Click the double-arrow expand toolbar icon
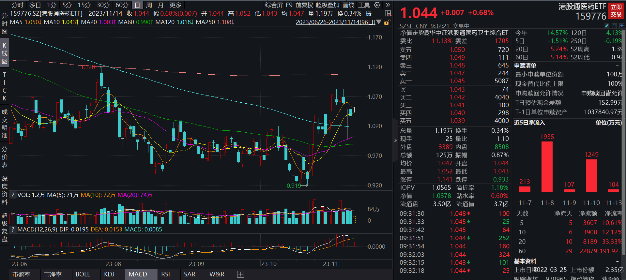This screenshot has width=626, height=280. (388, 5)
